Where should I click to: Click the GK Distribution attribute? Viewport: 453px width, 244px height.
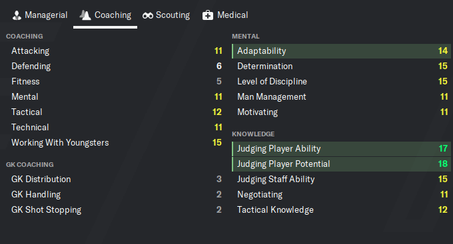[x=41, y=180]
